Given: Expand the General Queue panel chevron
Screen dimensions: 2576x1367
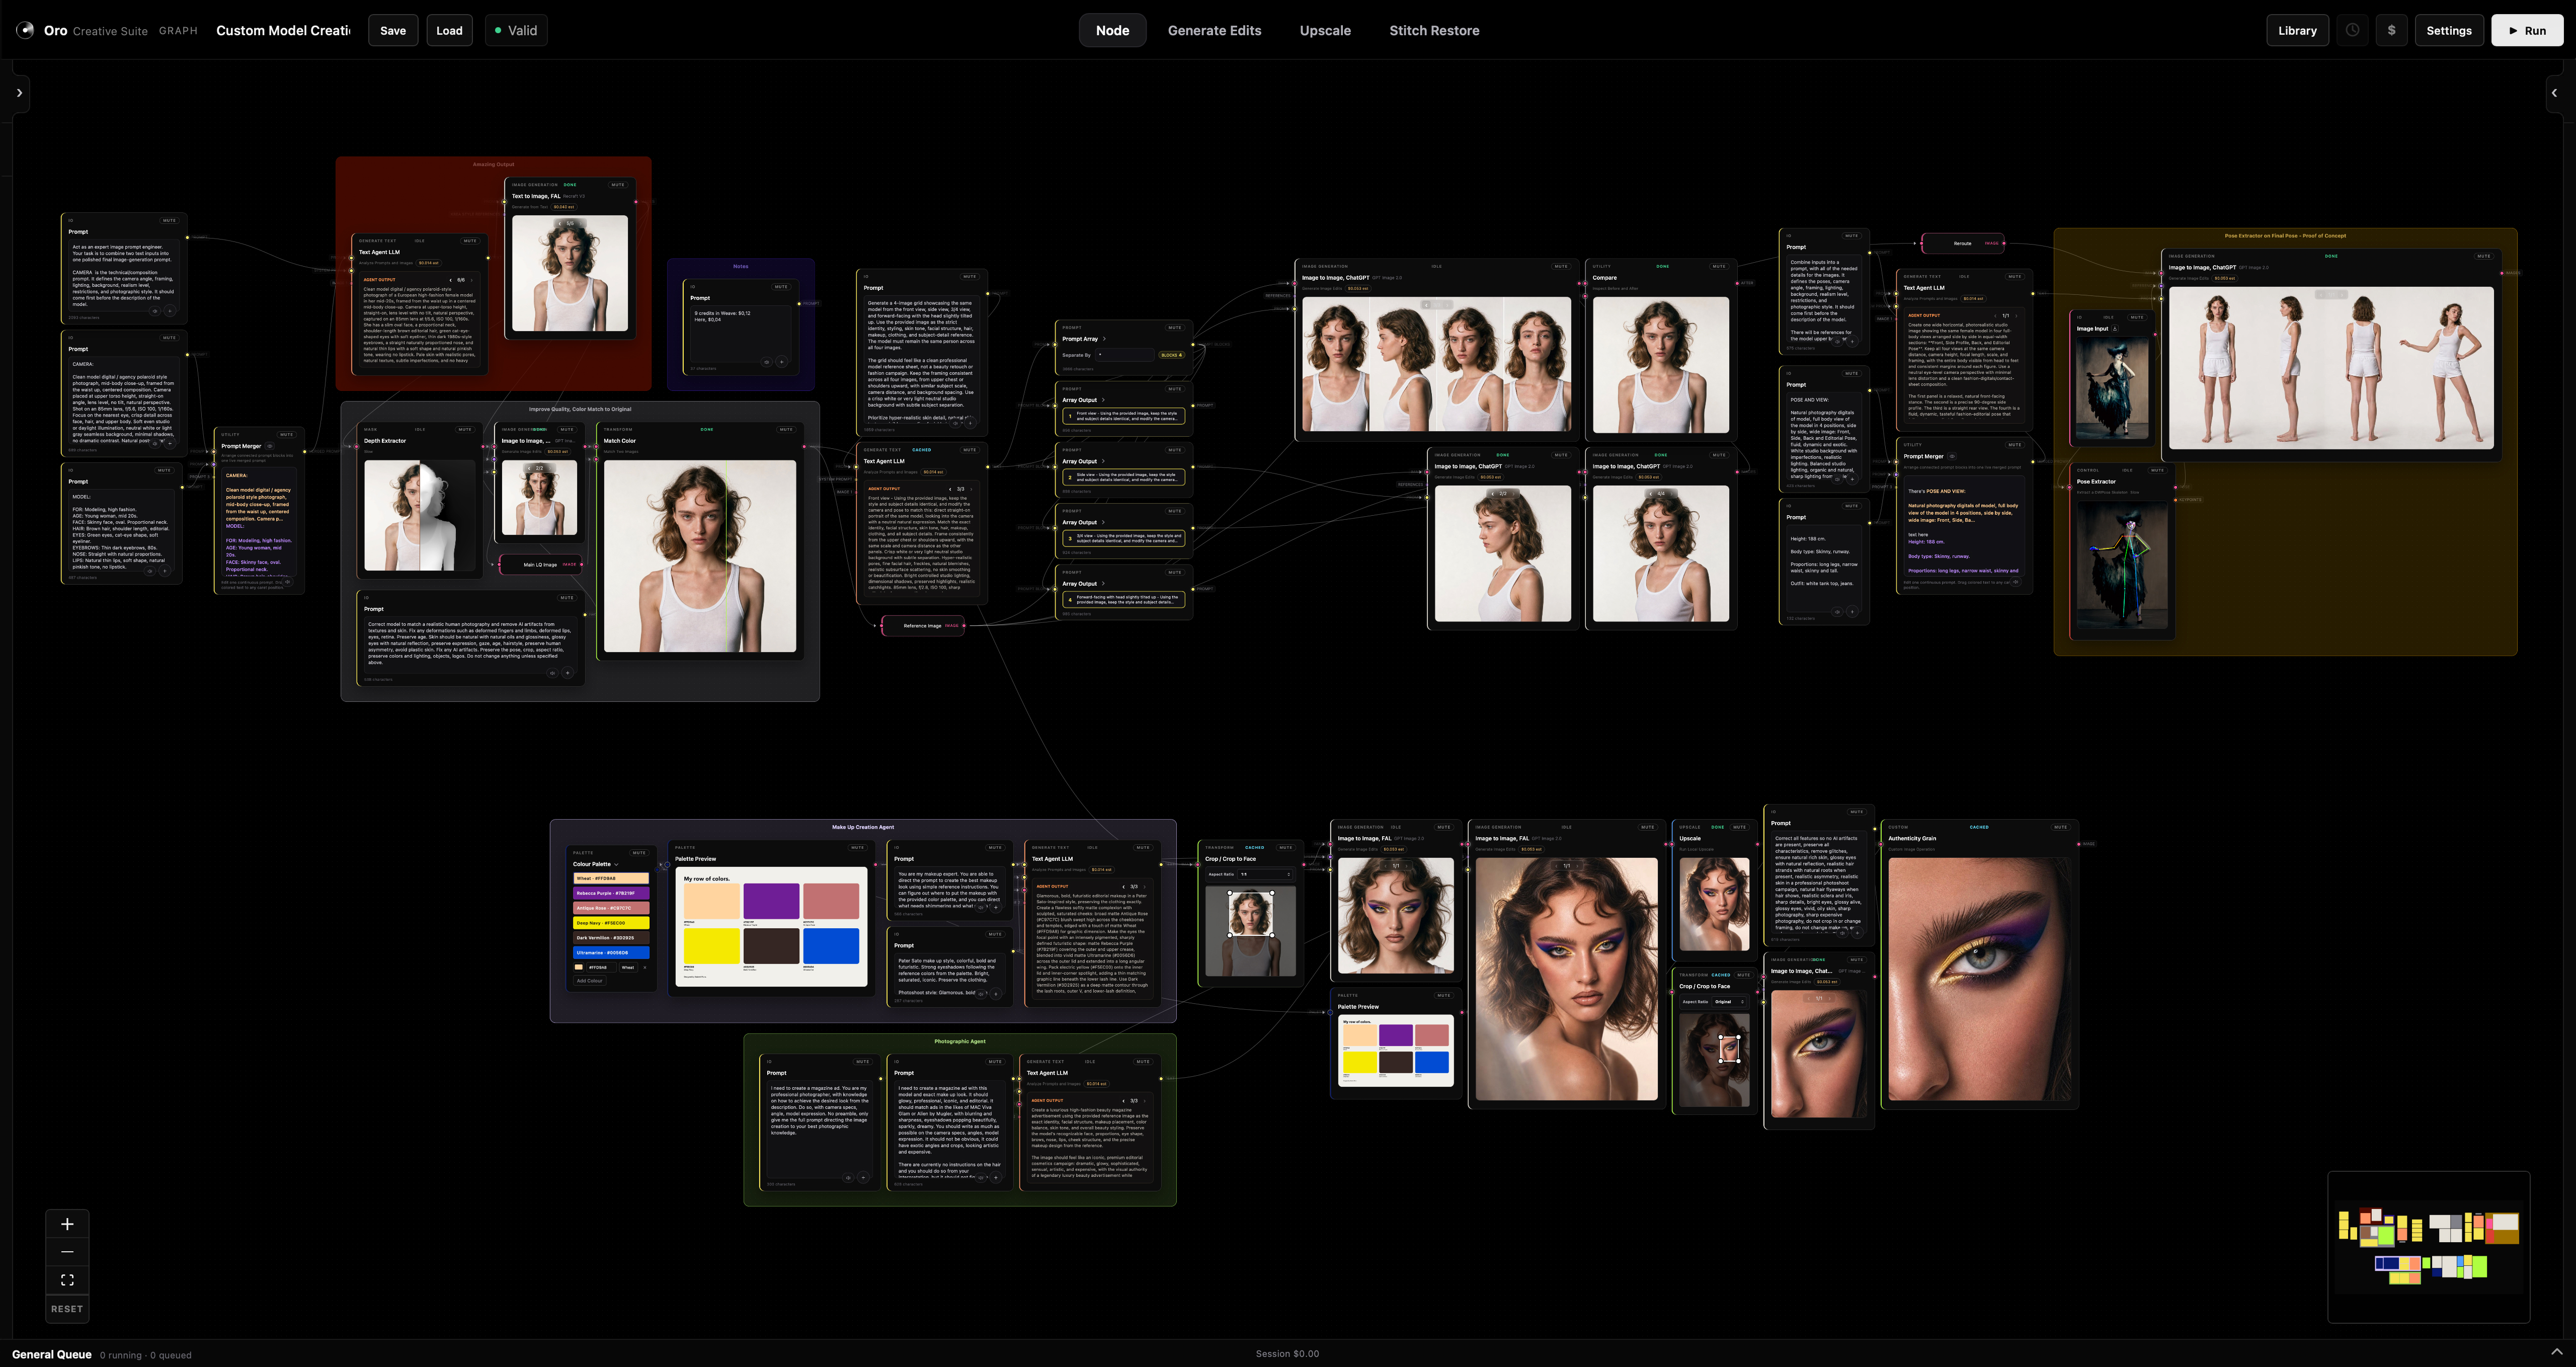Looking at the screenshot, I should (2557, 1352).
